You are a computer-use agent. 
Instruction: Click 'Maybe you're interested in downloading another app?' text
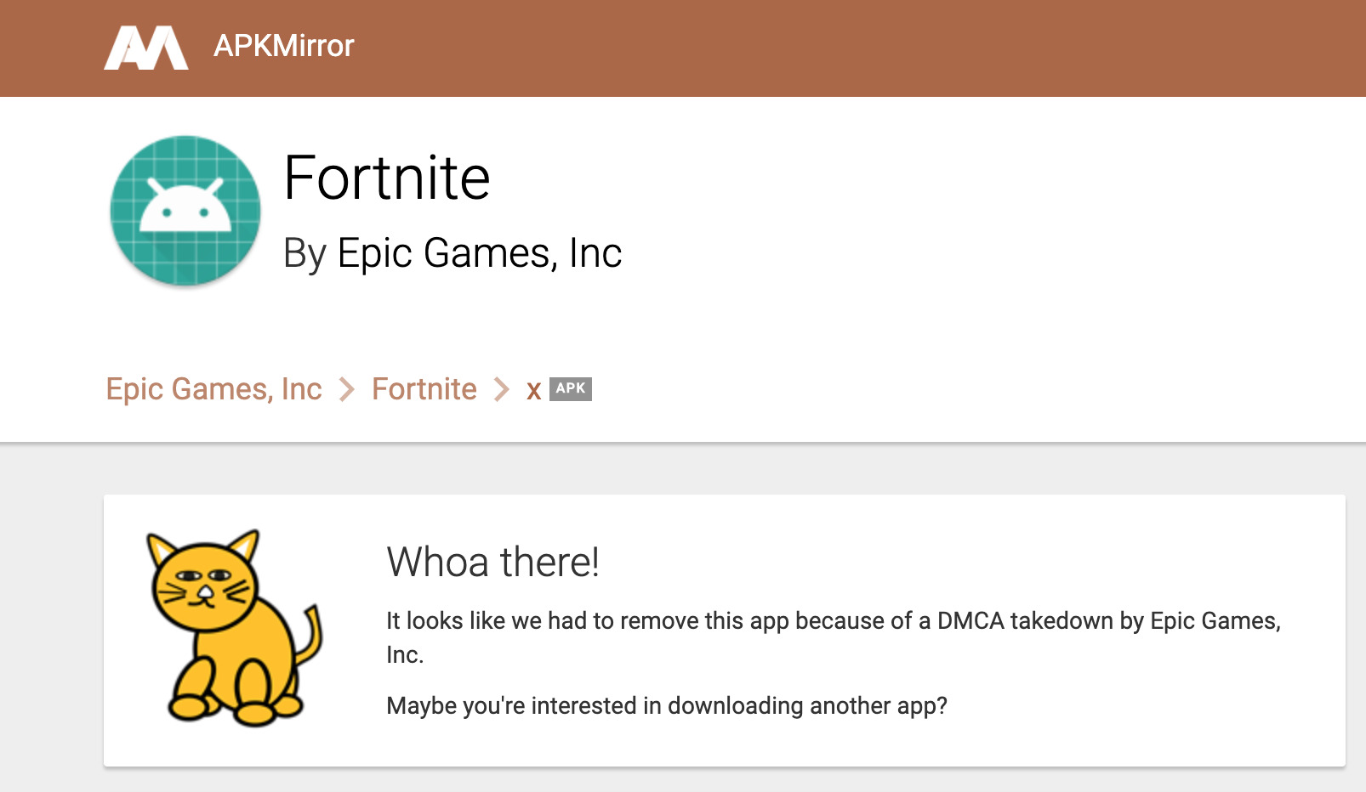click(x=667, y=706)
